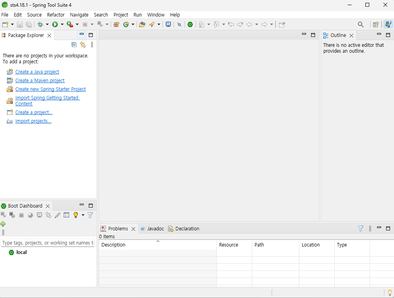
Task: Click the Open Console monitor icon in main toolbar
Action: tap(169, 24)
